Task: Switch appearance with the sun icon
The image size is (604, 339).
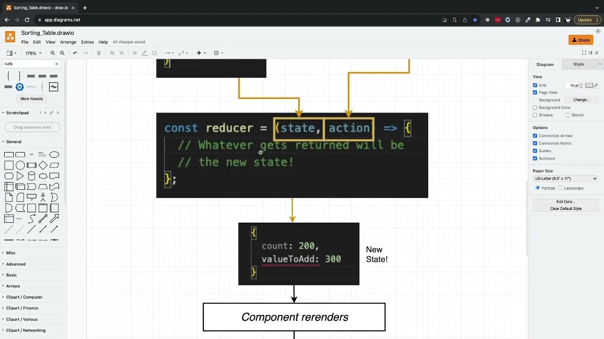Action: (x=598, y=31)
